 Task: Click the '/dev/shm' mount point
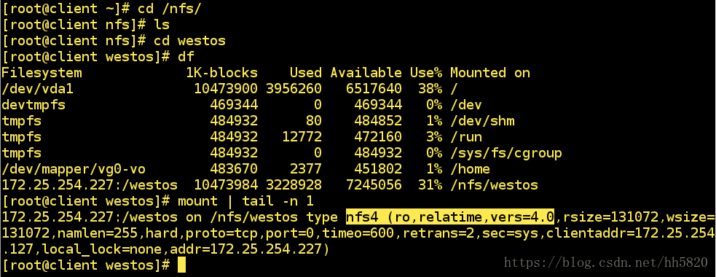(x=482, y=121)
